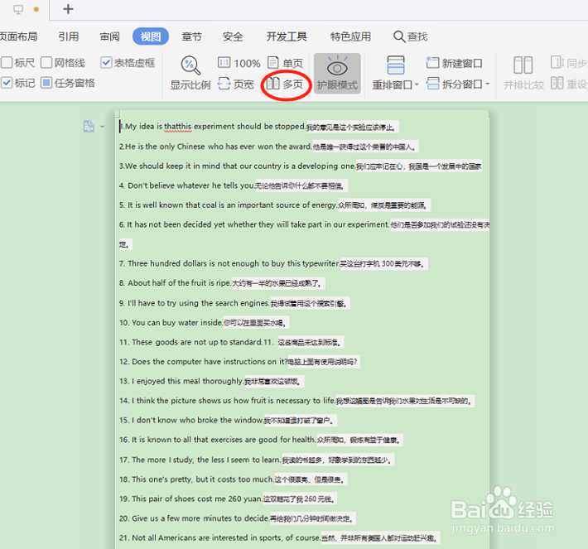Image resolution: width=588 pixels, height=549 pixels.
Task: Fit document to 页宽 page width
Action: 236,84
